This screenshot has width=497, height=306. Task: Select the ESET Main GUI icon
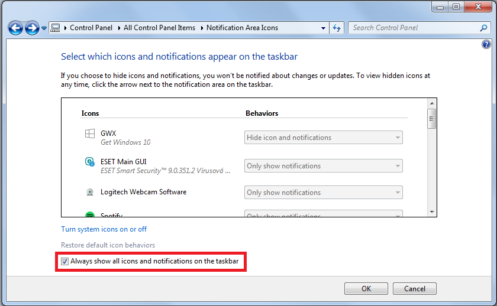tap(90, 162)
